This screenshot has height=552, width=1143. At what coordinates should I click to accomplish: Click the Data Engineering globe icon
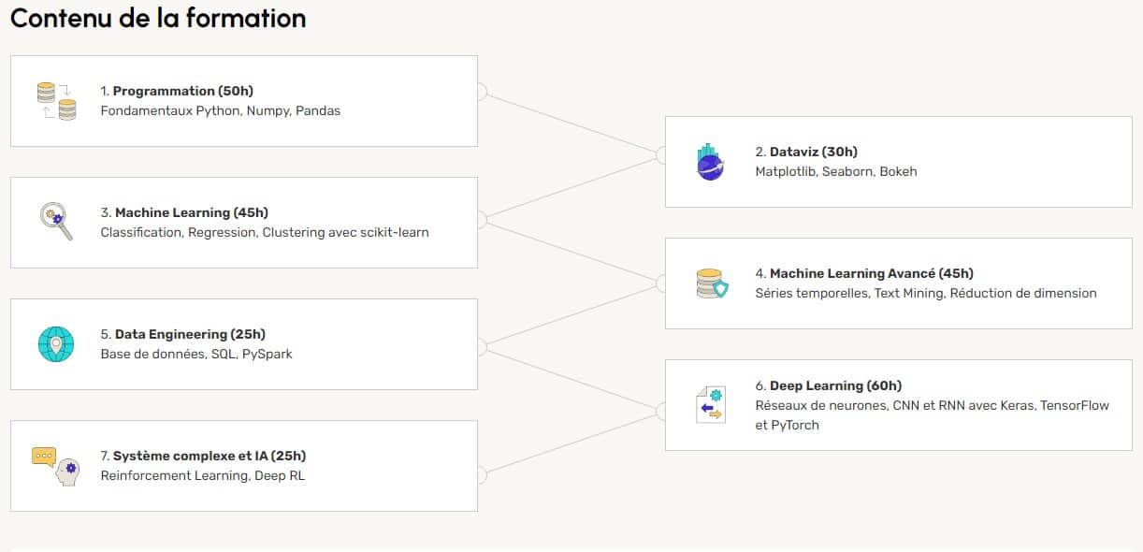coord(56,343)
